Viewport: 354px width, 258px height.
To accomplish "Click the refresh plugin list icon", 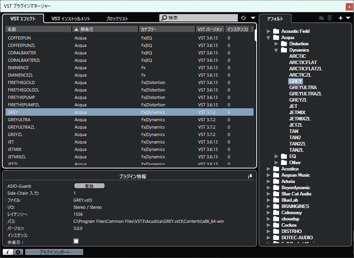I will tap(243, 18).
